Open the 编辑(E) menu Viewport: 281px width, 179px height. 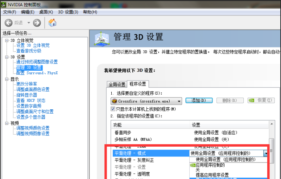[x=28, y=12]
